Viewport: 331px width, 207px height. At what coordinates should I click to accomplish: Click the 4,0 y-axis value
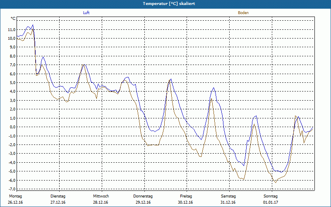pos(12,91)
